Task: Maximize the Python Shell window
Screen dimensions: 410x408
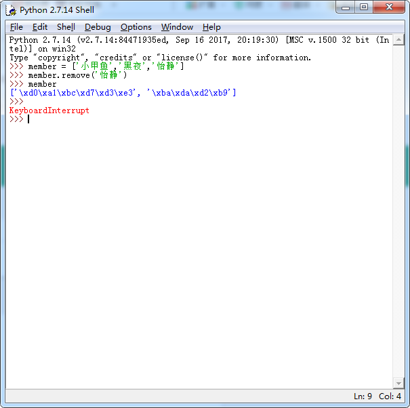Action: coord(364,7)
